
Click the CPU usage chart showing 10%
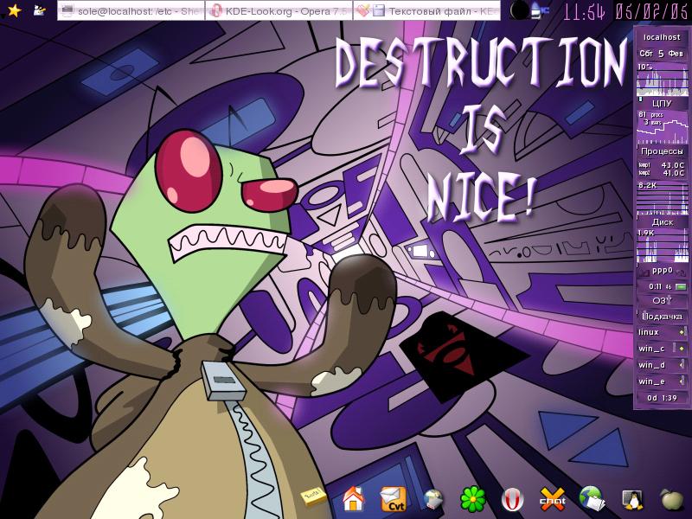(x=662, y=80)
